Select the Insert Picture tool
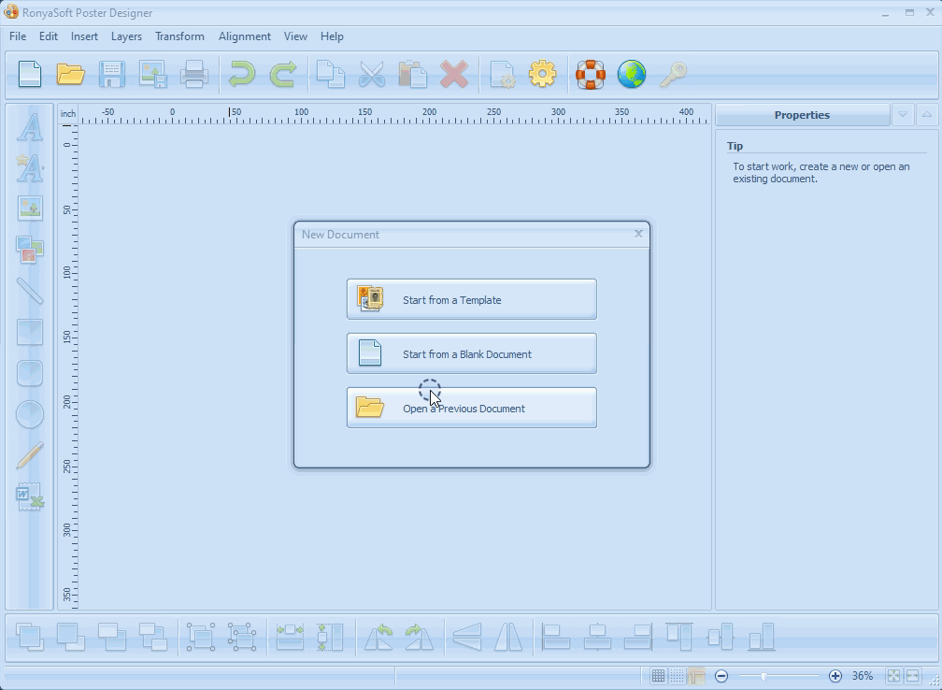 (x=30, y=208)
